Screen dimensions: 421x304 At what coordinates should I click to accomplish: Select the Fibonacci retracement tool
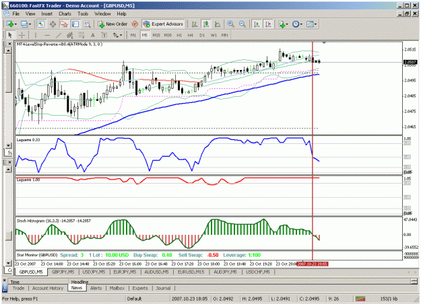click(x=82, y=35)
